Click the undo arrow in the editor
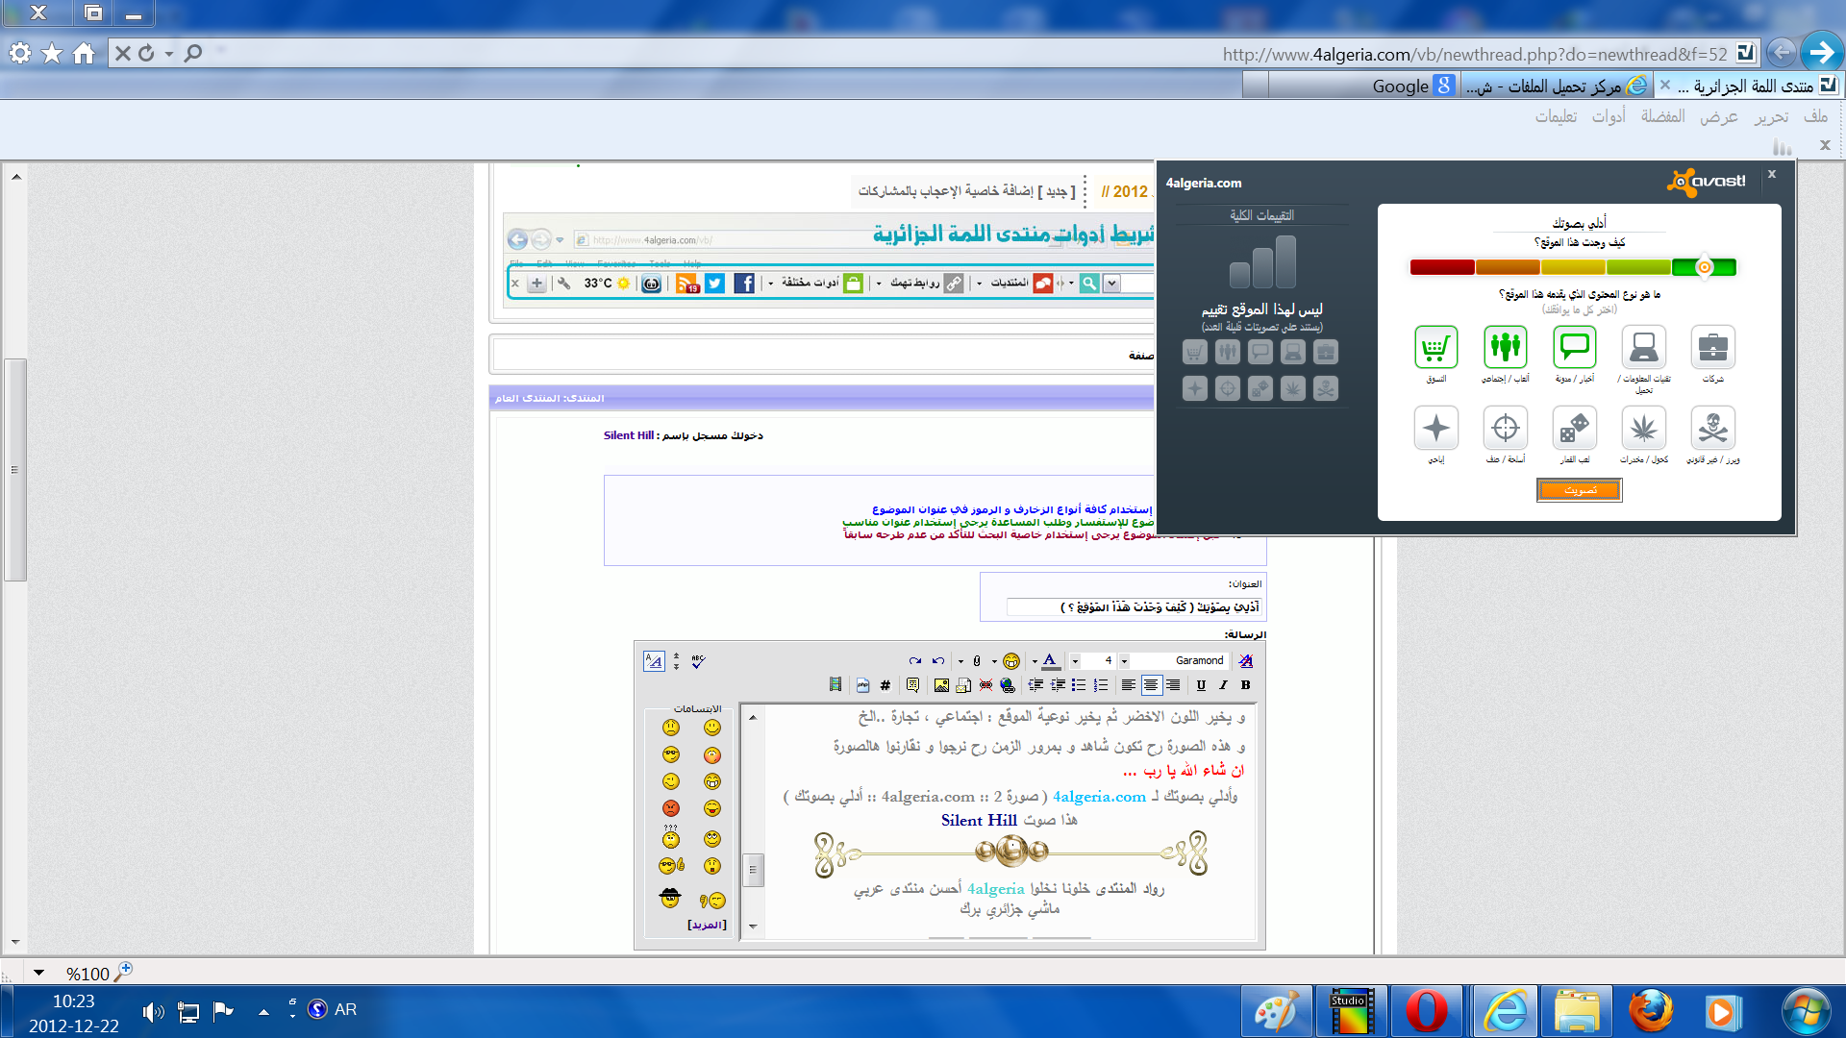 (937, 661)
